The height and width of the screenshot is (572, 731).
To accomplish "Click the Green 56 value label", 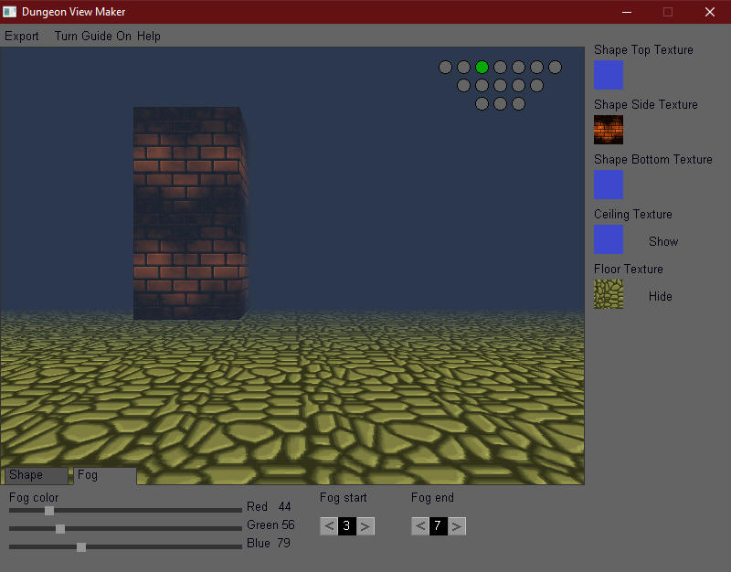I will (x=270, y=524).
